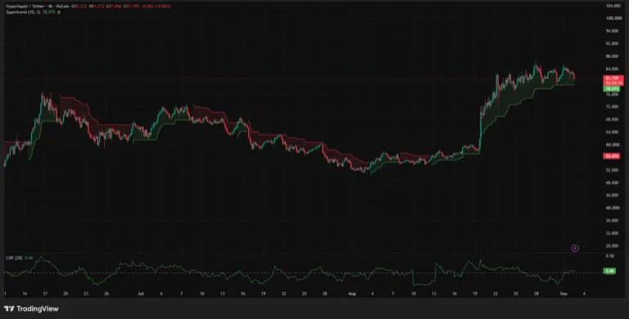Click the 72.000 price axis label
The height and width of the screenshot is (319, 629).
click(x=611, y=106)
